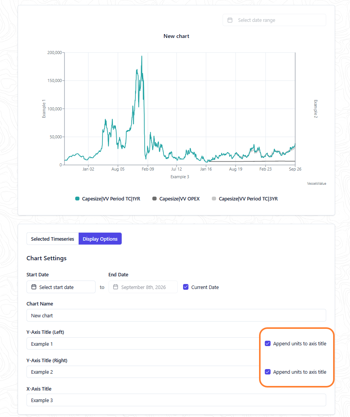Toggle Append units for Y-Axis Title (Left)
The width and height of the screenshot is (350, 417).
click(x=268, y=343)
